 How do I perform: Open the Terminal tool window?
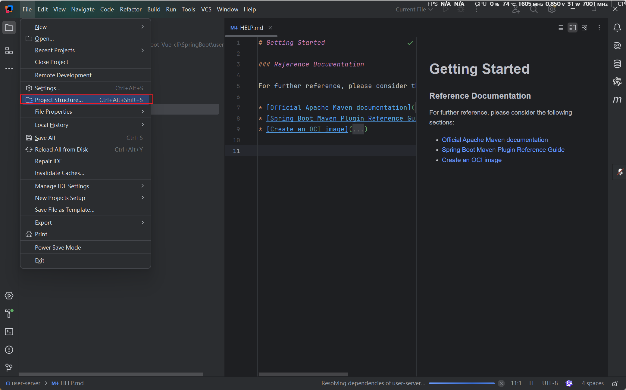click(9, 332)
